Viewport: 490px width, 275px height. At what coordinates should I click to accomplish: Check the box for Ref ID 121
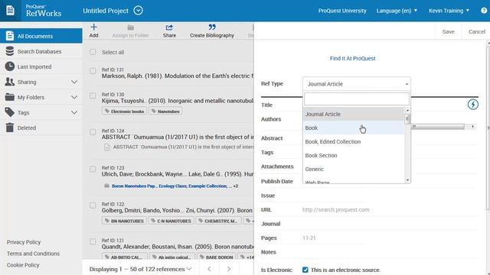tap(93, 241)
